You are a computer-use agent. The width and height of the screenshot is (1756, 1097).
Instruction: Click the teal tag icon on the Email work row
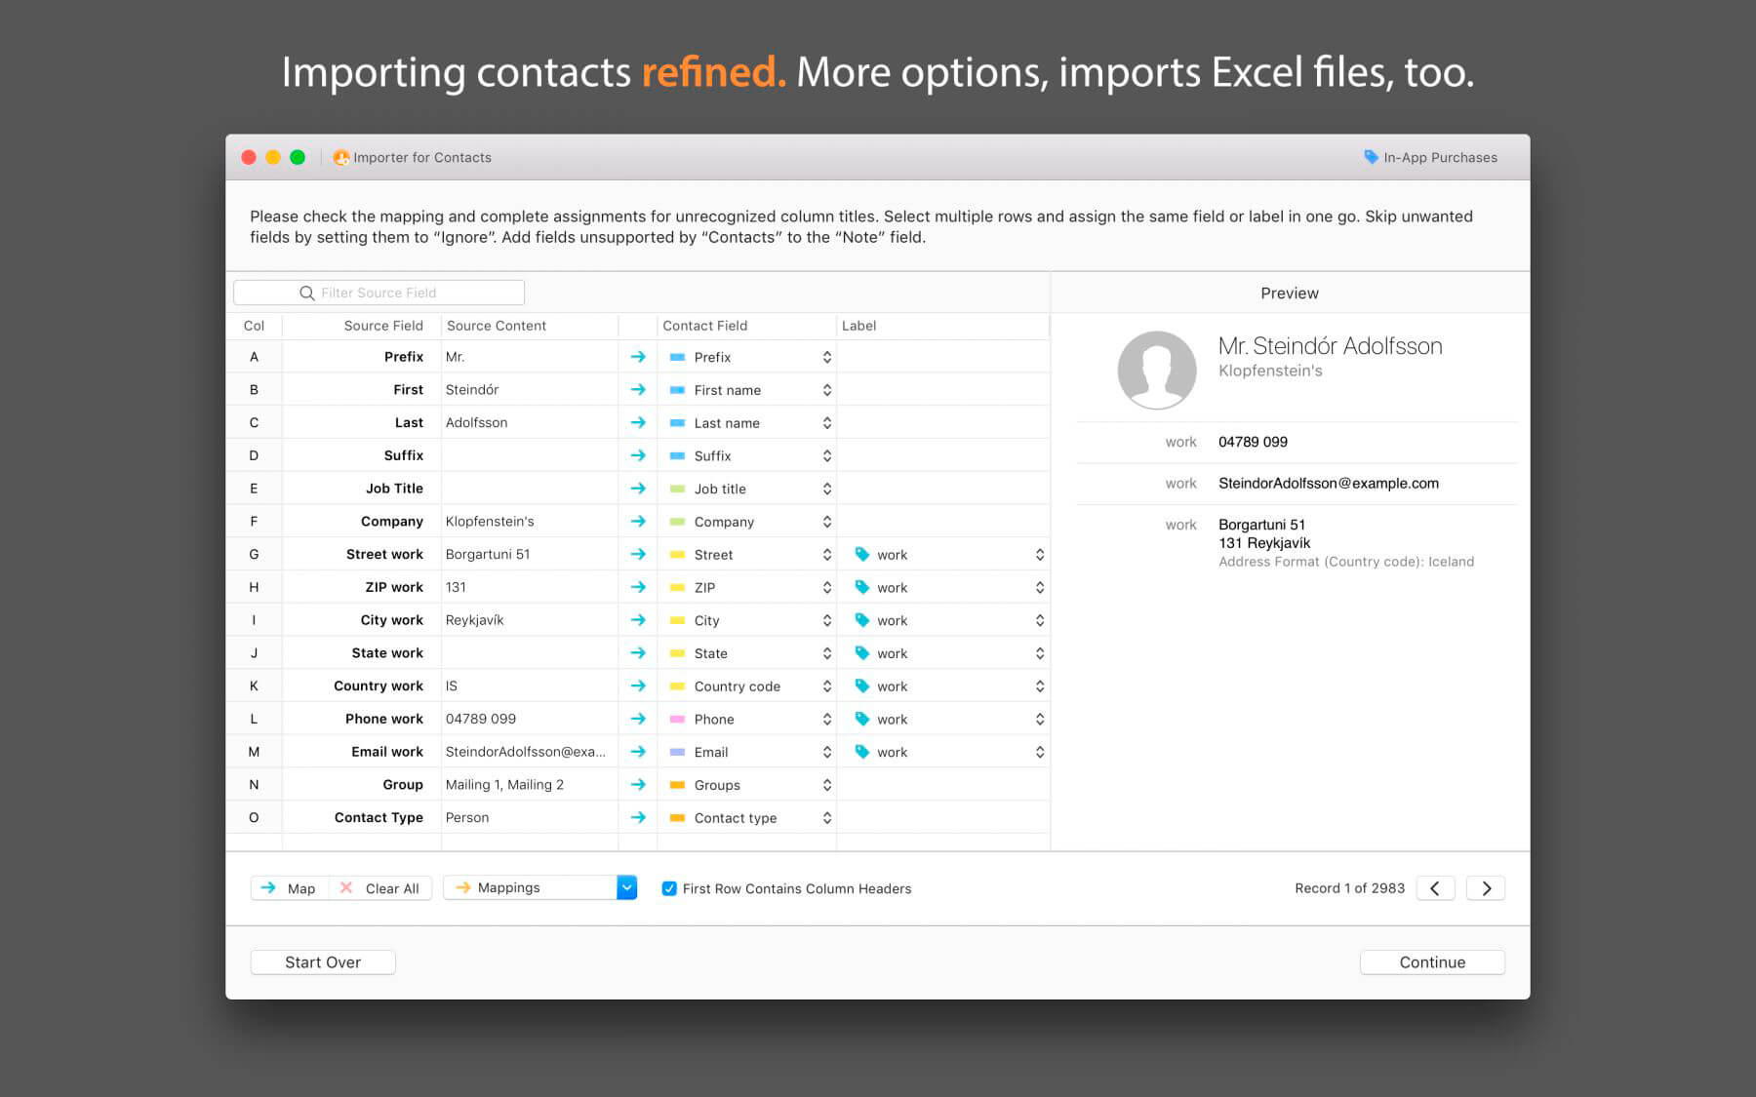[x=862, y=751]
